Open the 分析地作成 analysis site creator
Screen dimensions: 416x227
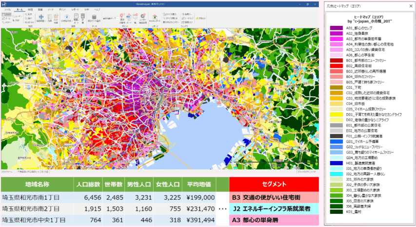click(x=67, y=18)
